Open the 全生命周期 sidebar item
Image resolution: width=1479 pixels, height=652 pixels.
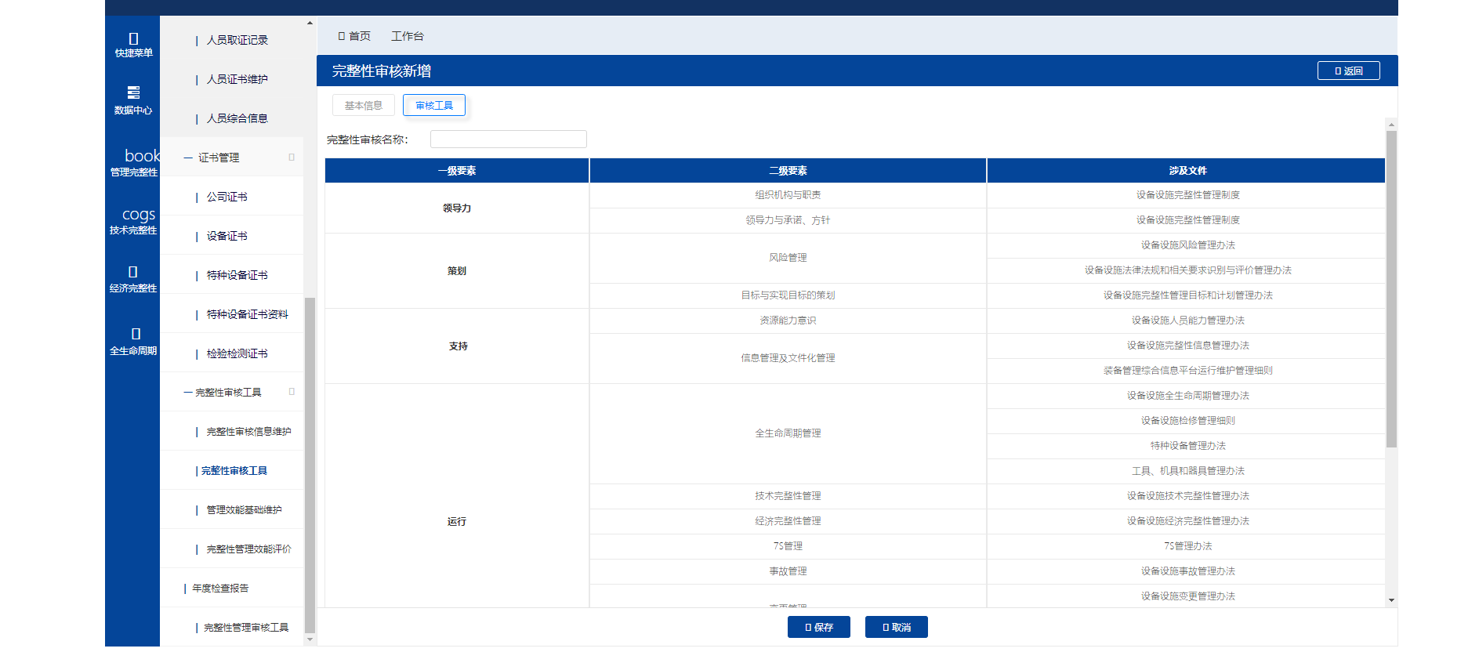point(133,341)
